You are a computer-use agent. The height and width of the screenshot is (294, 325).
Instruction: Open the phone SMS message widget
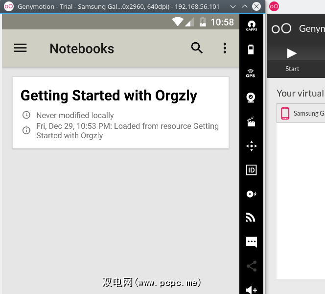pos(252,242)
